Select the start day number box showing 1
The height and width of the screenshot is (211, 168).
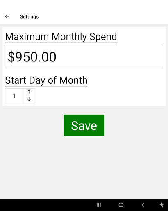(x=14, y=96)
